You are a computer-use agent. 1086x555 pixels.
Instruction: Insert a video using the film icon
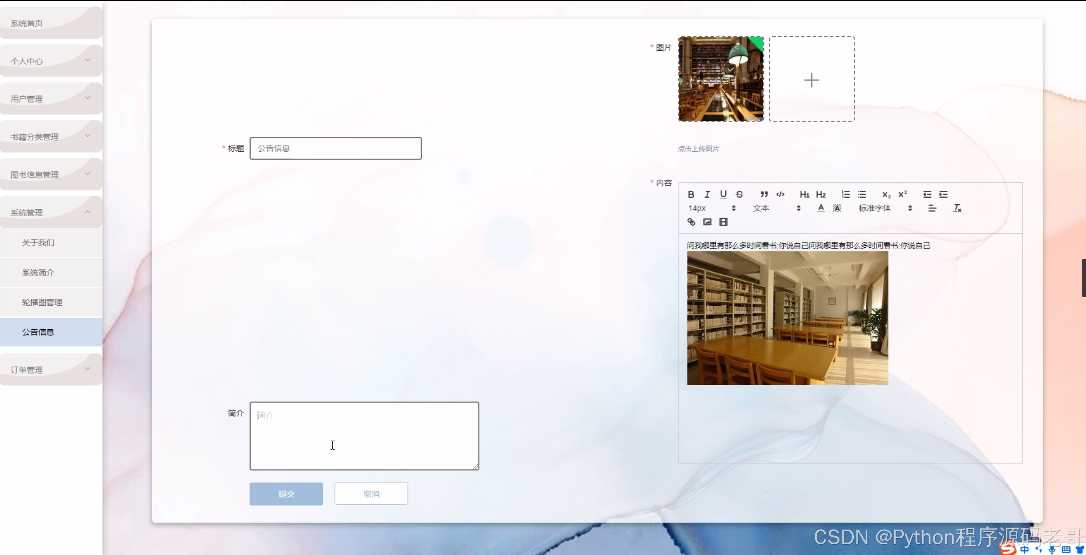pyautogui.click(x=723, y=222)
